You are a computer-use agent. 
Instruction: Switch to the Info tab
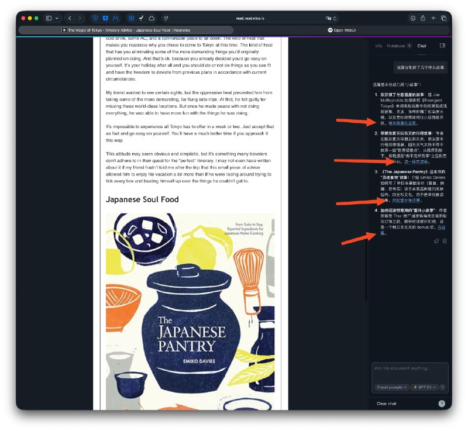pos(379,46)
